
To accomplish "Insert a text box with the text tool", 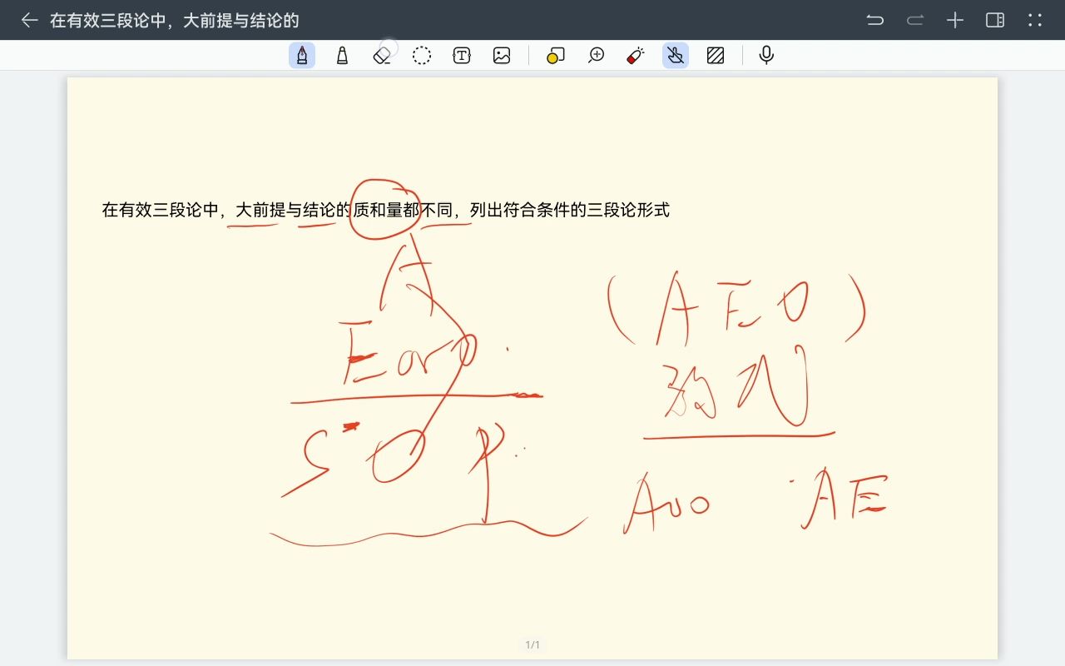I will click(x=462, y=55).
